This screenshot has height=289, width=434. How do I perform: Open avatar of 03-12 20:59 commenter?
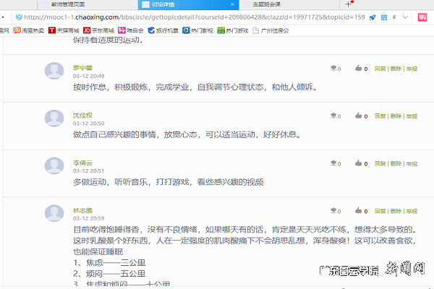pyautogui.click(x=54, y=213)
